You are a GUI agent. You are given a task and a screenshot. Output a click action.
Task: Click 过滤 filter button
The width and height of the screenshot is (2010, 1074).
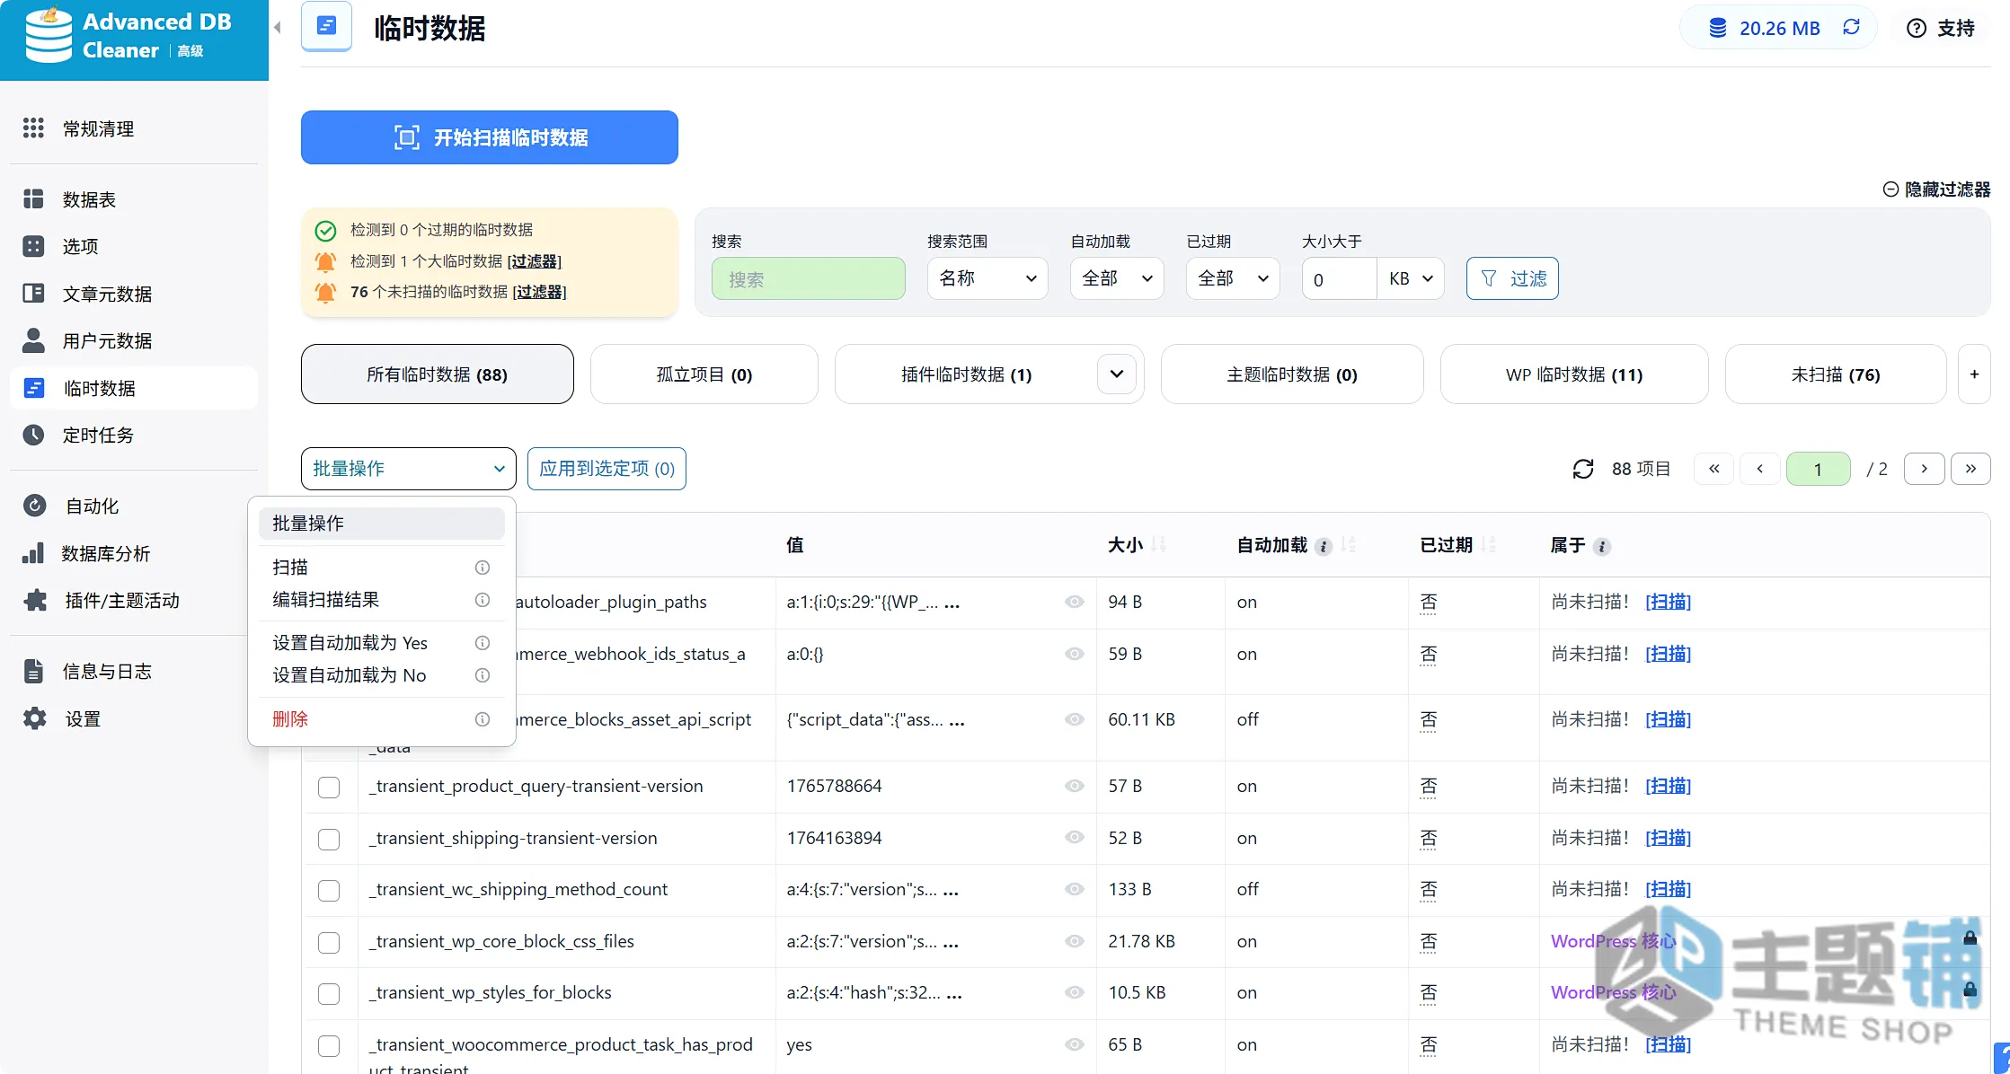click(1512, 278)
